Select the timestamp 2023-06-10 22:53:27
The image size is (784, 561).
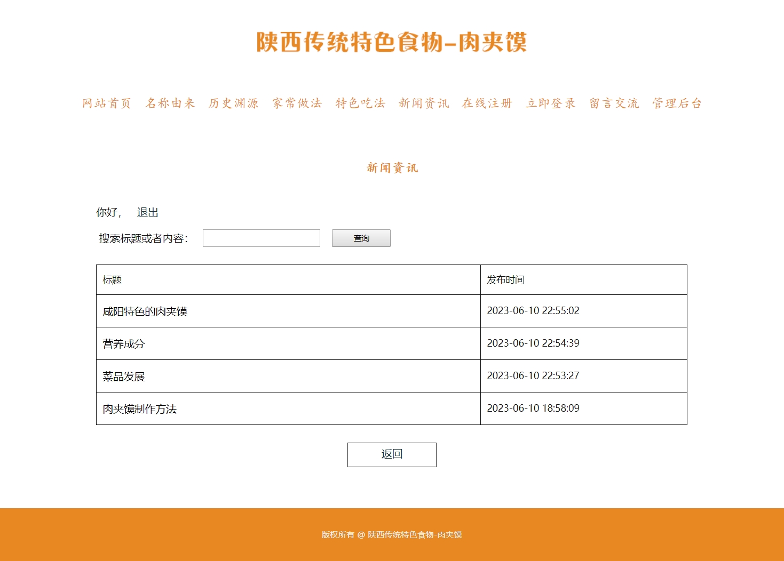(533, 376)
